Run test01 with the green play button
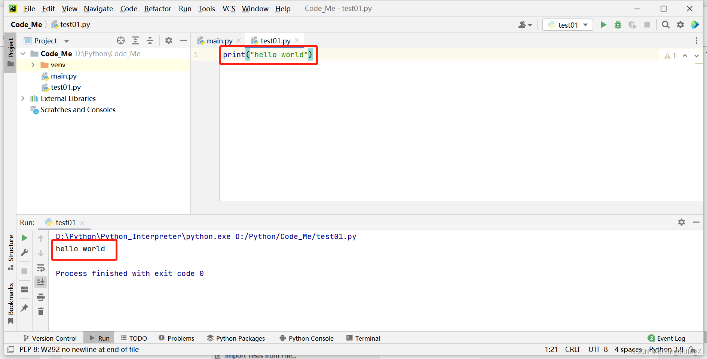Image resolution: width=707 pixels, height=359 pixels. pyautogui.click(x=603, y=25)
